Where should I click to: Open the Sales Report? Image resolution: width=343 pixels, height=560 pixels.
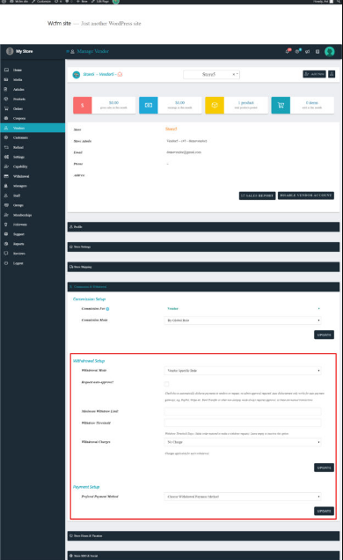click(257, 195)
